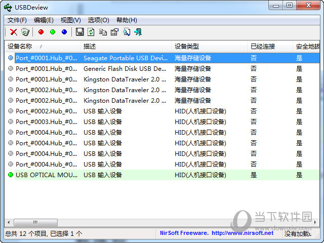Open the 编辑(E) menu

44,20
